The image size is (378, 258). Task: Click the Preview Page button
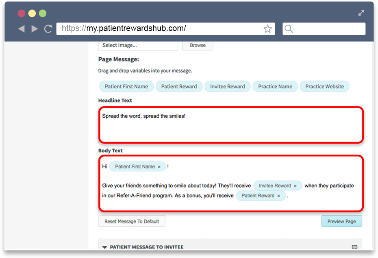tap(341, 221)
